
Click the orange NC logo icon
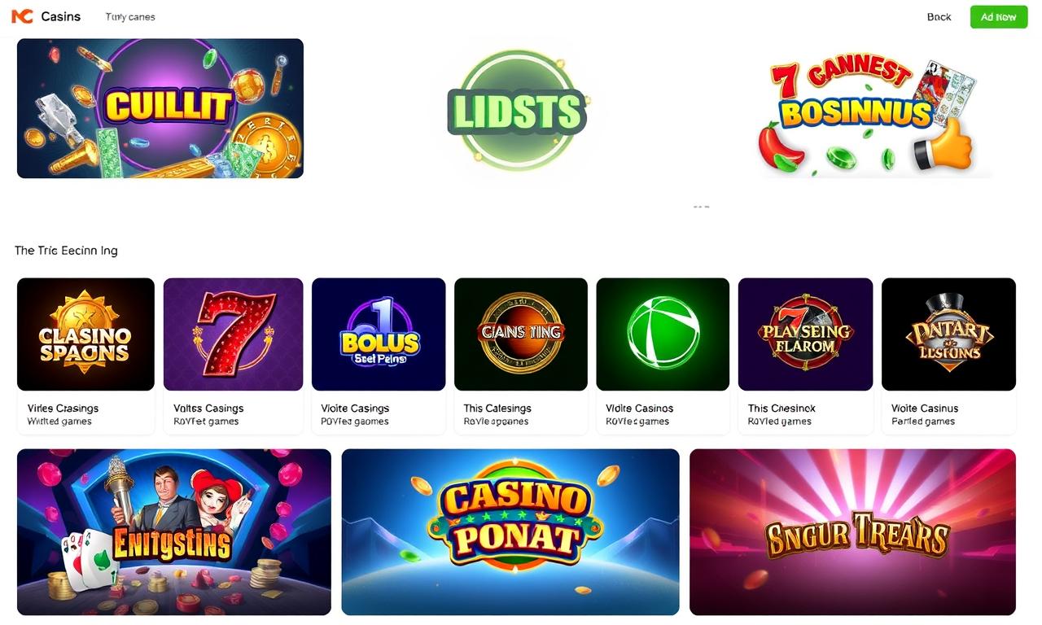(22, 16)
